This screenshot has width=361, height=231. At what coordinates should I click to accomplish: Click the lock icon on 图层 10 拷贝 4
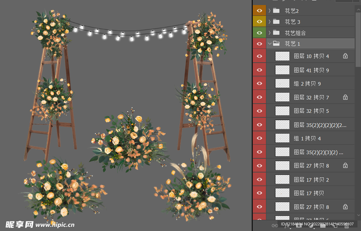click(345, 56)
